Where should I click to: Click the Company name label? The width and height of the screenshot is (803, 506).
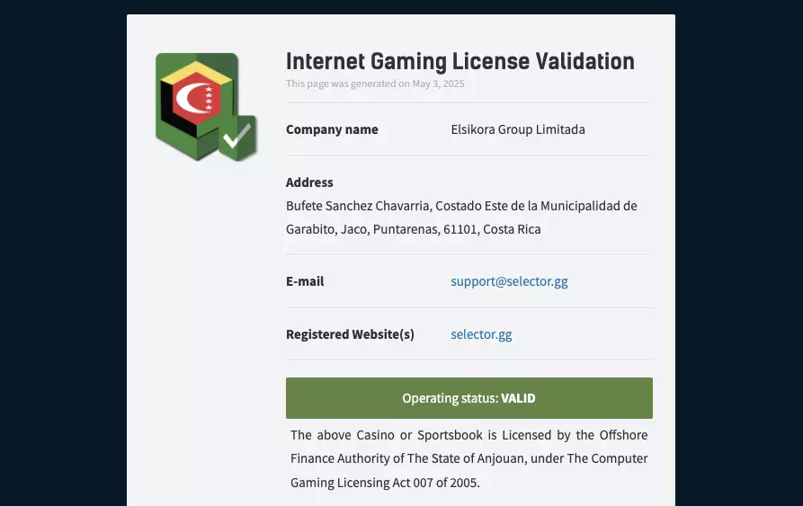[x=332, y=129]
